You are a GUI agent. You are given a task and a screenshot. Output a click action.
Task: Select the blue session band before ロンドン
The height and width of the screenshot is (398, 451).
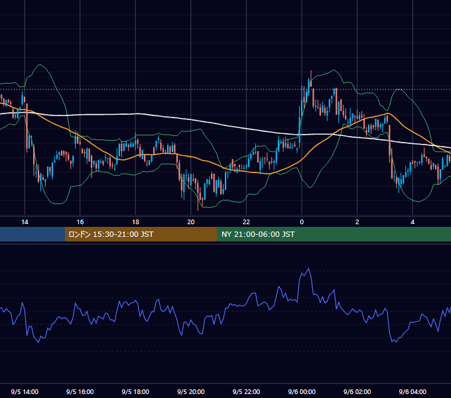32,234
